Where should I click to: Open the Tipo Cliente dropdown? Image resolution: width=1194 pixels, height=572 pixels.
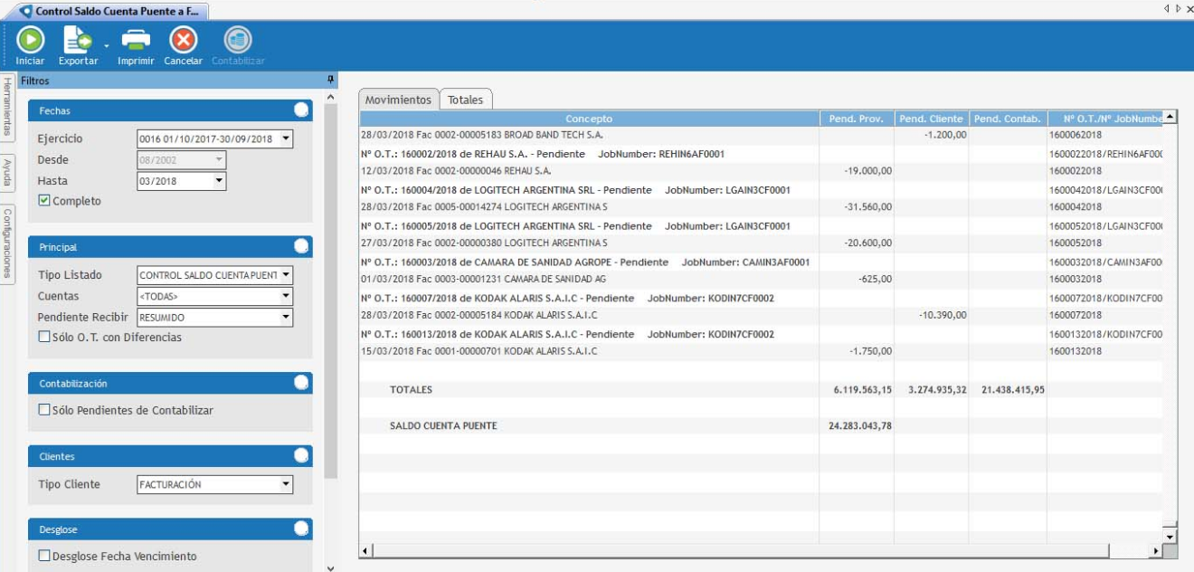tap(286, 485)
